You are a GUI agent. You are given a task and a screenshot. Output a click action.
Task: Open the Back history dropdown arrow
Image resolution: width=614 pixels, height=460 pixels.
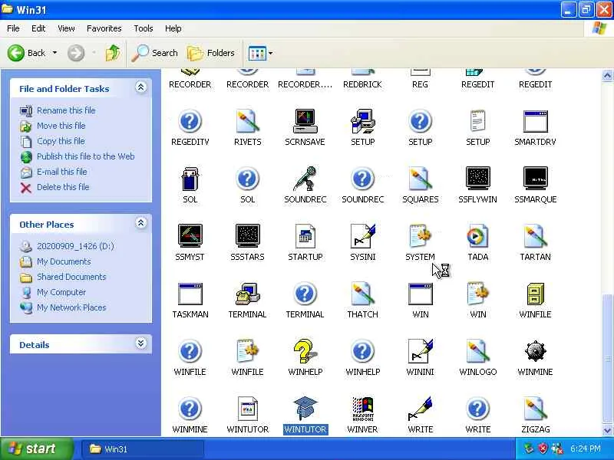[x=54, y=53]
